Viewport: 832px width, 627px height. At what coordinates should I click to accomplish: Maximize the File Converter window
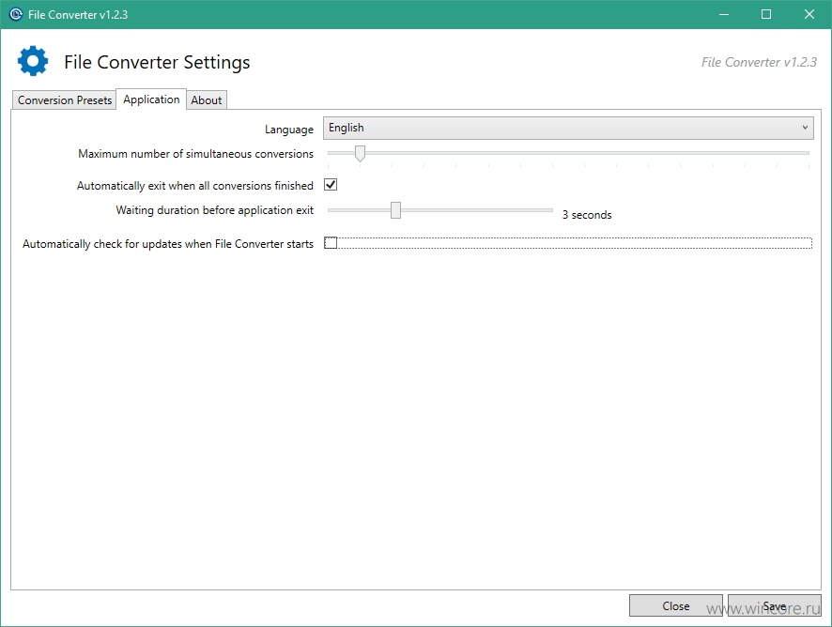pyautogui.click(x=766, y=14)
